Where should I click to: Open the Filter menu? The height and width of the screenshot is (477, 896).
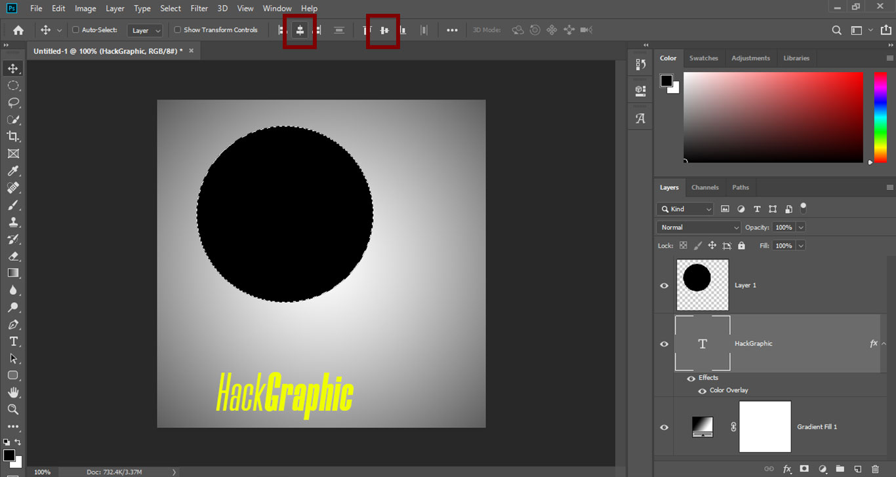coord(199,9)
